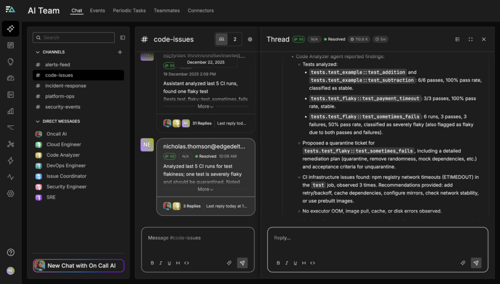Open the lightbulb insights icon in sidebar
Viewport: 500px width, 284px height.
coord(10,62)
